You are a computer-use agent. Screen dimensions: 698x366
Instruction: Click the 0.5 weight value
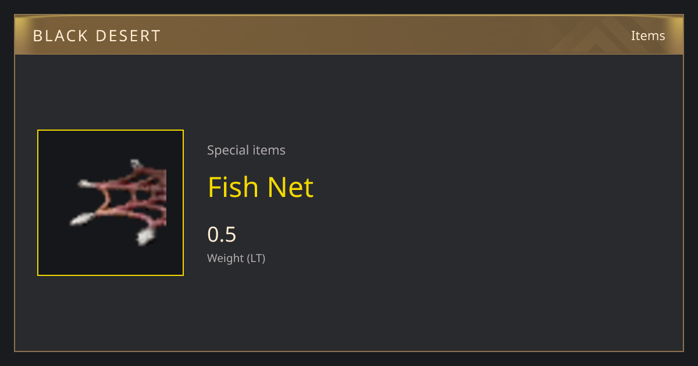coord(222,235)
